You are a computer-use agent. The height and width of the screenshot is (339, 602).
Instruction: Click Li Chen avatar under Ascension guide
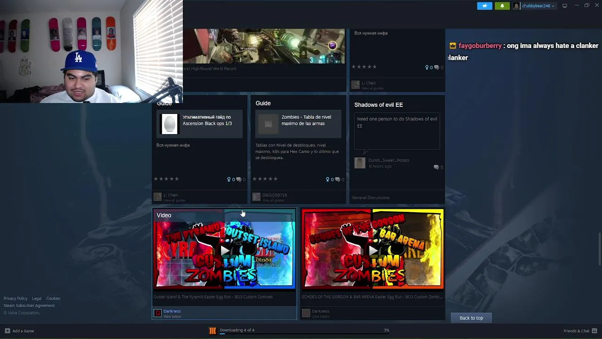tap(158, 197)
